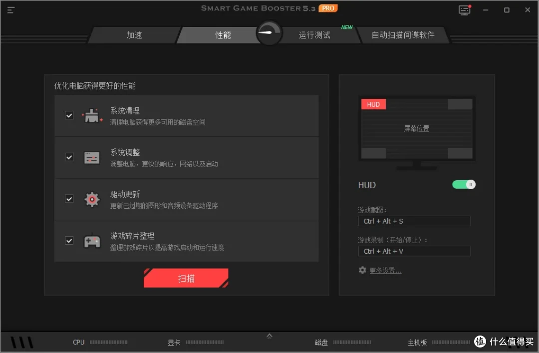Open the 自动扫描间谍软件 tab

pyautogui.click(x=403, y=35)
